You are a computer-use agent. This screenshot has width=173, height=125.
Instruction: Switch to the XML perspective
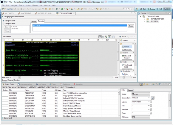[x=159, y=9]
